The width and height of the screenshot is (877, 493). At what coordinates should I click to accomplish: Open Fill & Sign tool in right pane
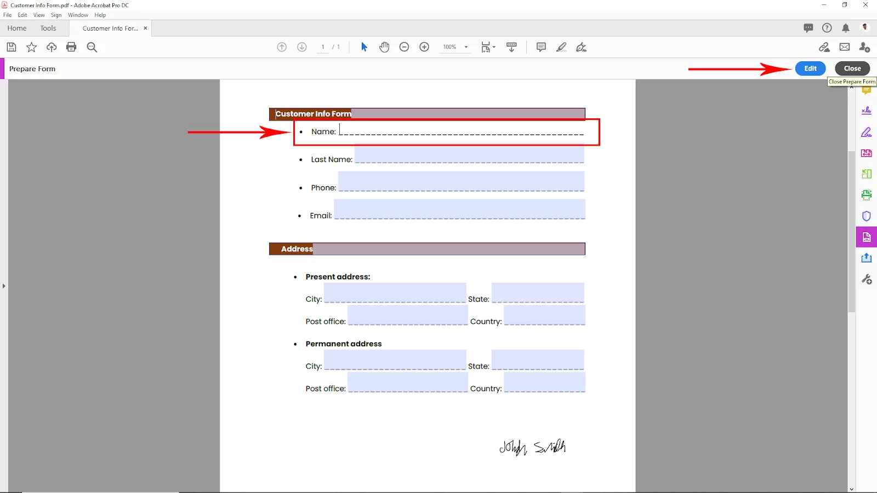pyautogui.click(x=867, y=132)
